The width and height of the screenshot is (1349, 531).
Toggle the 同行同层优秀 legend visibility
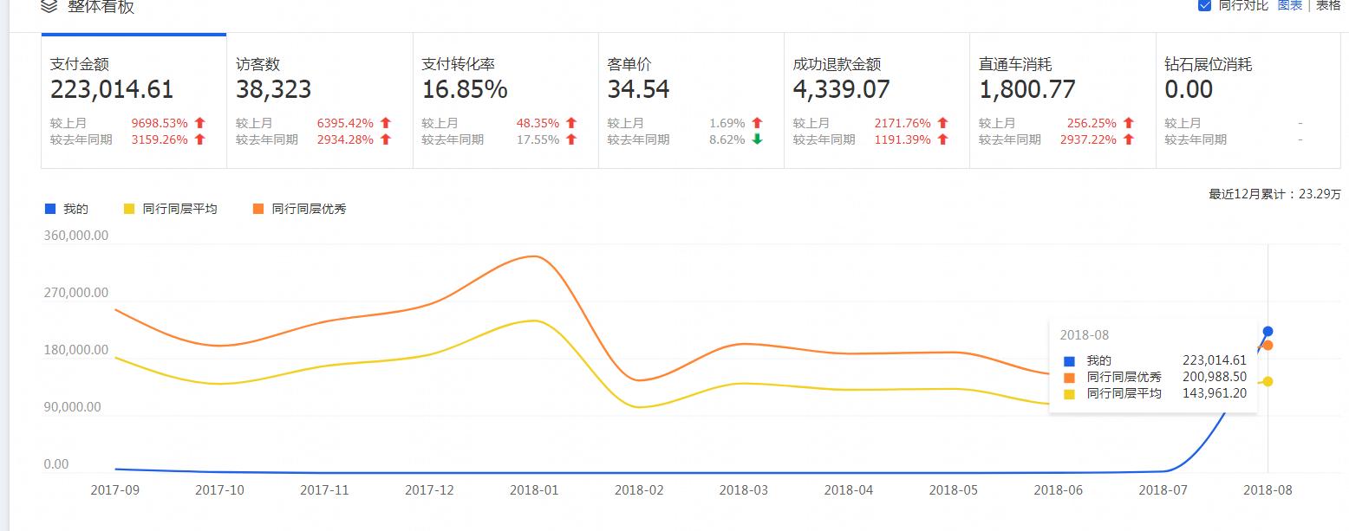pyautogui.click(x=301, y=208)
